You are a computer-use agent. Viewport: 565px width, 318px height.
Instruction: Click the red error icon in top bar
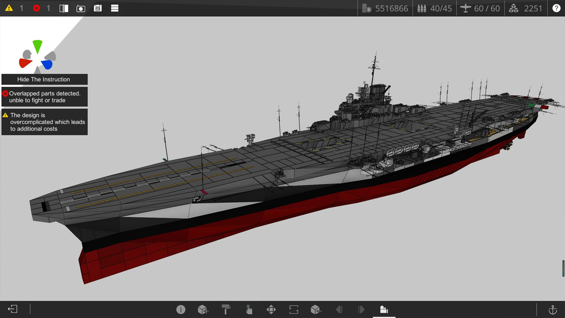(x=37, y=8)
